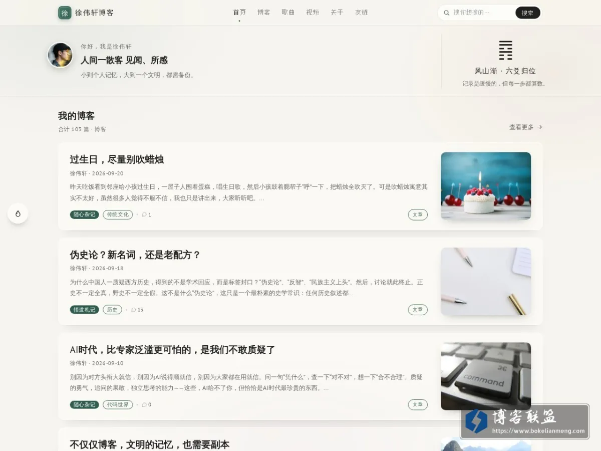Click the date text 2026-09-18
This screenshot has height=451, width=601.
108,269
